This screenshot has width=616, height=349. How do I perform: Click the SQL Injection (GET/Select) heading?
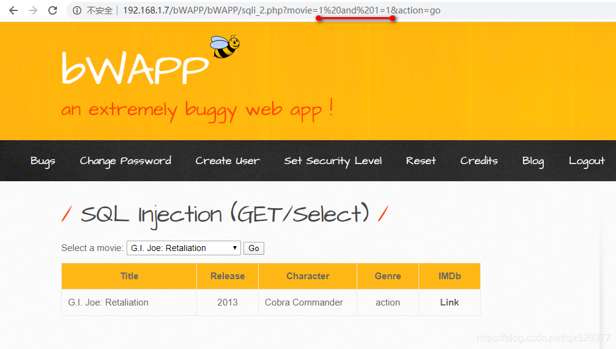tap(225, 214)
